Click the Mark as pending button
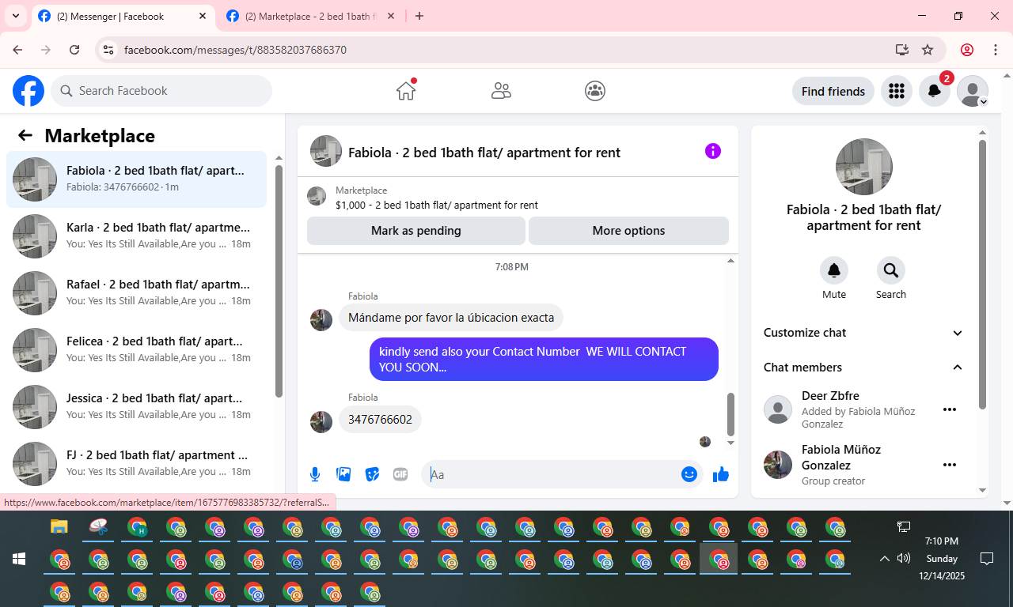 pyautogui.click(x=416, y=231)
